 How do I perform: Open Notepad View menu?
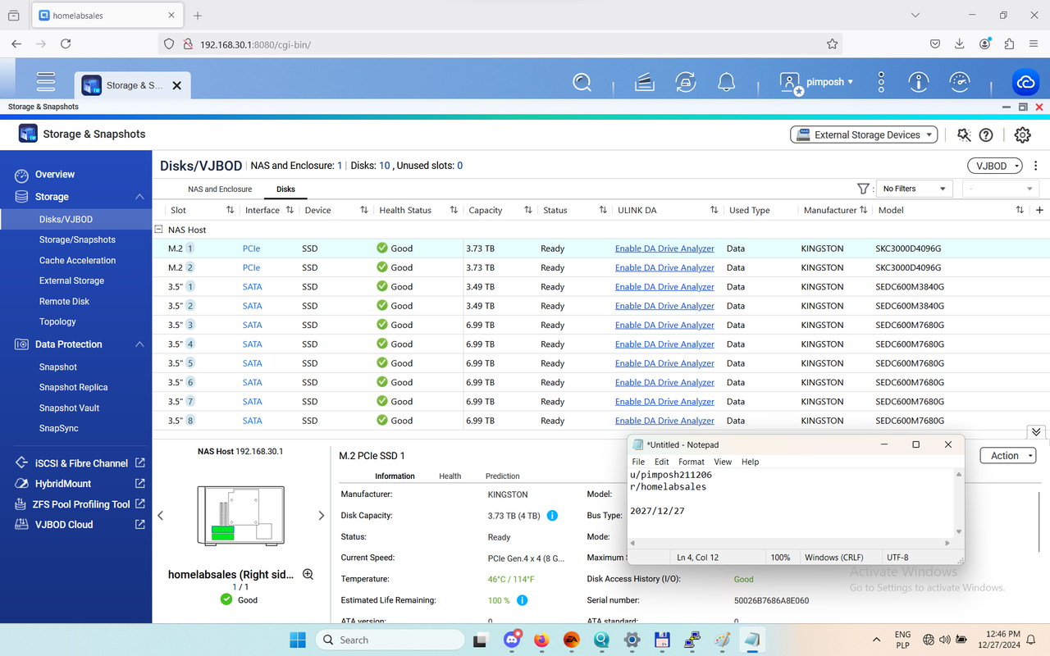click(x=723, y=462)
